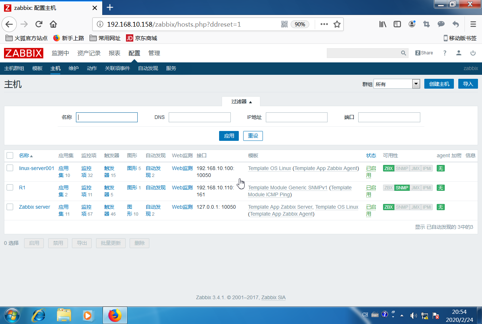Focus the DNS filter input
Screen dimensions: 482x324
coord(200,117)
